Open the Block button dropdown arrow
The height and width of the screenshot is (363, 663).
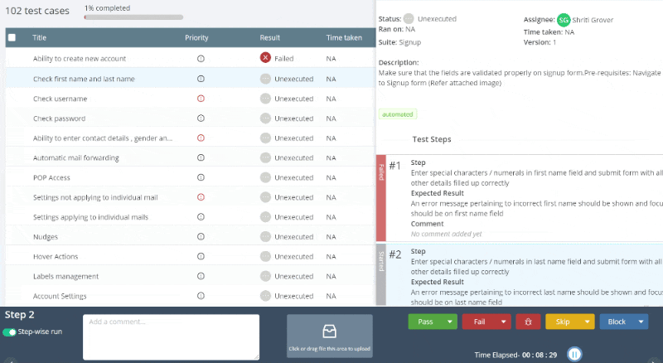(x=641, y=322)
